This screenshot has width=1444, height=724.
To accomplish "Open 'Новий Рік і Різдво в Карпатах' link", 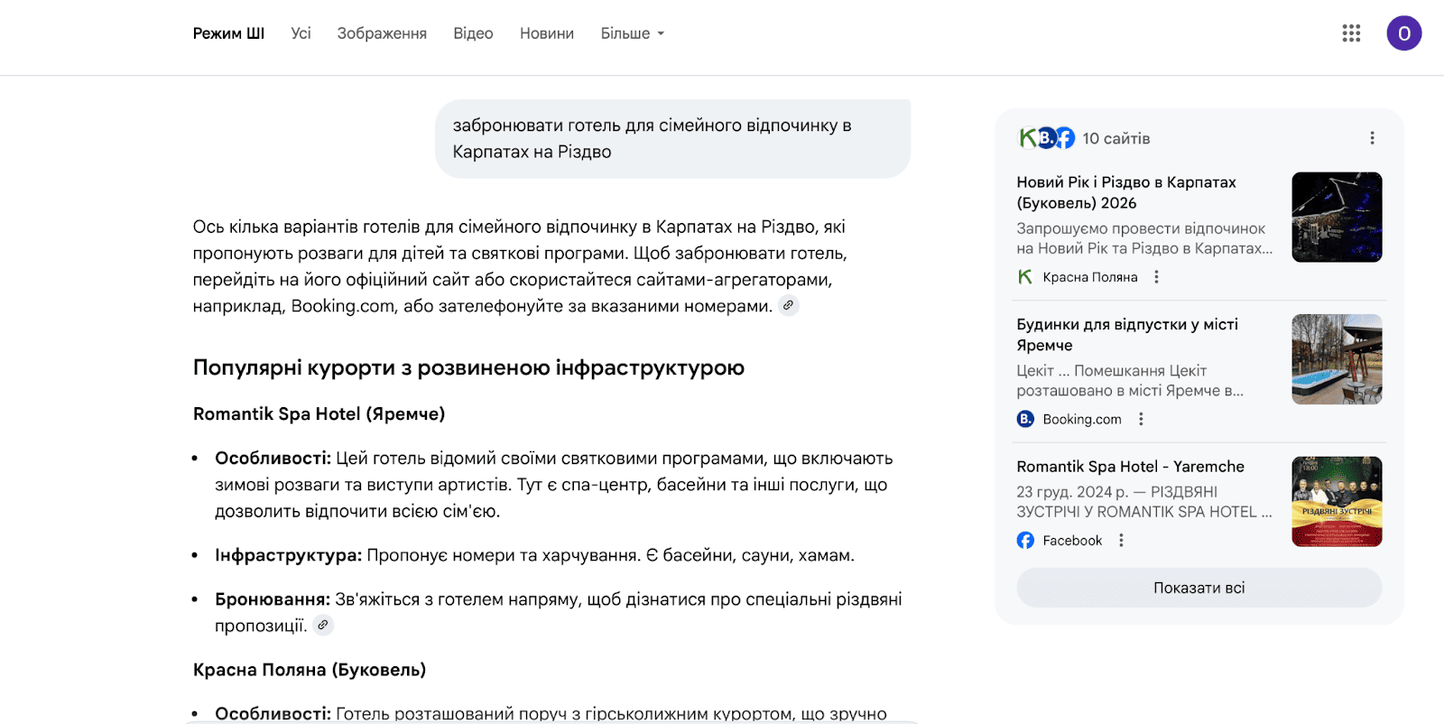I will (1125, 192).
